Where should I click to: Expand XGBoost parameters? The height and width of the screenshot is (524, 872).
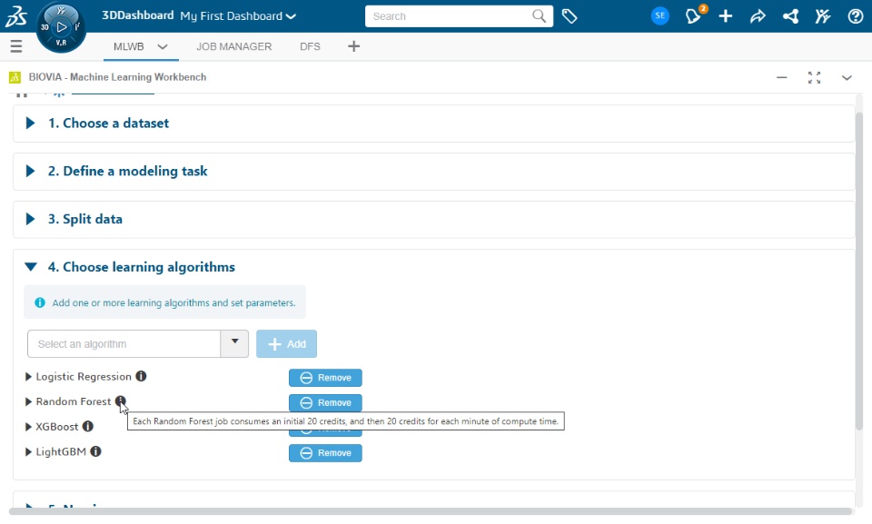[x=28, y=427]
